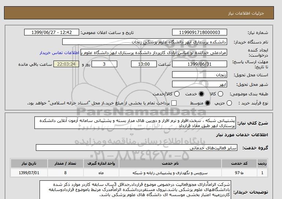The image size is (282, 199).
Task: Click the unit cell ماه
Action: click(x=101, y=173)
